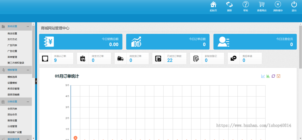Click the 今日销售总额 value 0.00
The image size is (302, 140).
point(114,45)
